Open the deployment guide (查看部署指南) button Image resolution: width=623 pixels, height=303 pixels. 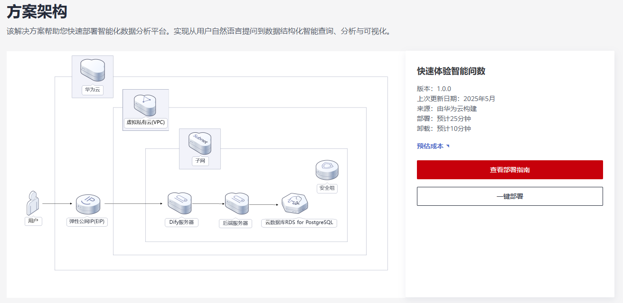point(510,170)
